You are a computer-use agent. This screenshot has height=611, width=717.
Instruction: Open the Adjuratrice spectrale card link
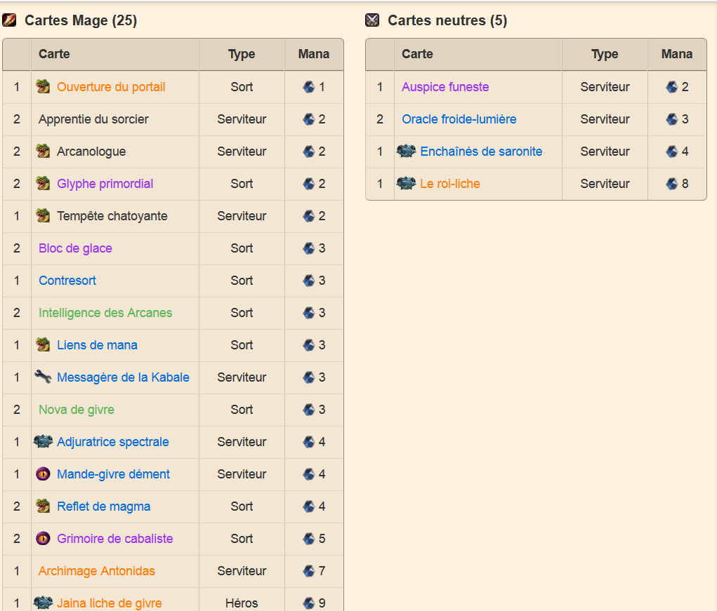(113, 441)
